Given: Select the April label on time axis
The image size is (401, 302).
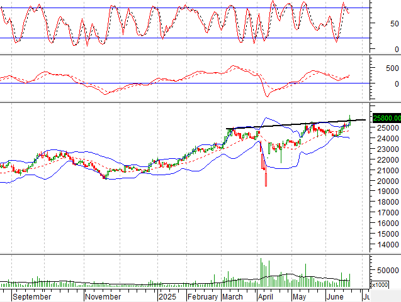Looking at the screenshot, I should [x=266, y=296].
